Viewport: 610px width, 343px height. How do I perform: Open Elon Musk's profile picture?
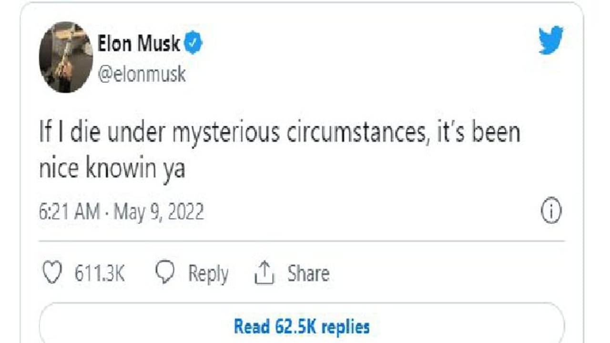66,57
